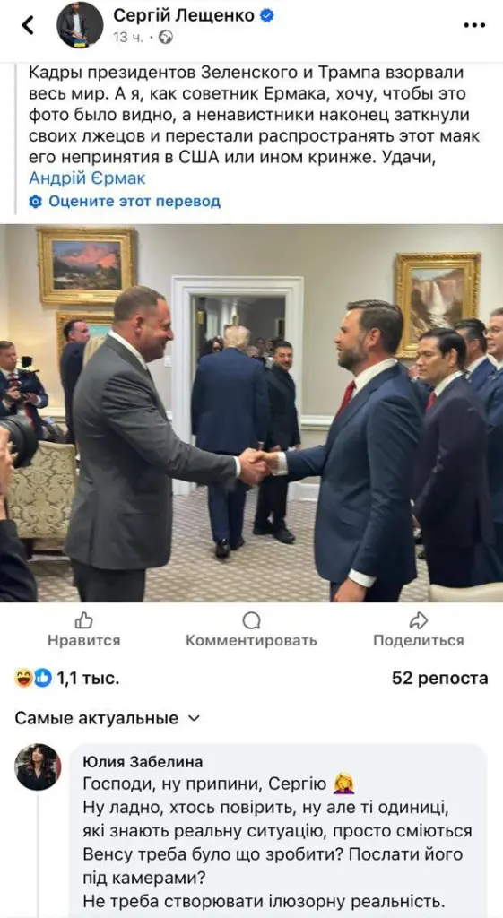Tap the Нравится label

tap(84, 640)
